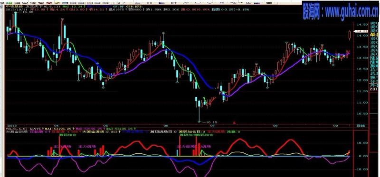
Task: Click the 发立天下 (0,5,13) indicator title
Action: tap(42, 6)
